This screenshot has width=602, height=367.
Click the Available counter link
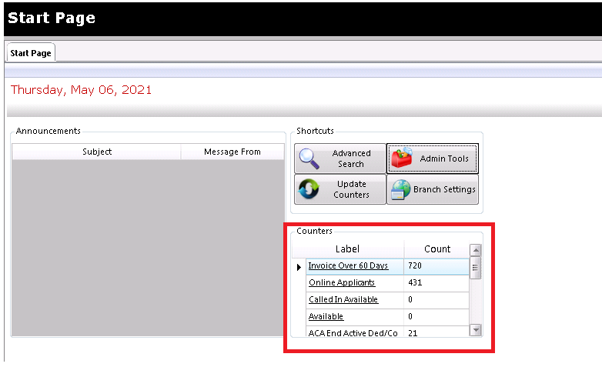click(326, 316)
